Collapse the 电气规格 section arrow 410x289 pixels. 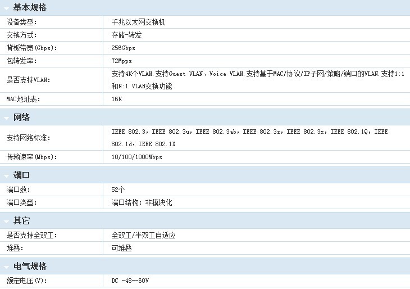6,267
